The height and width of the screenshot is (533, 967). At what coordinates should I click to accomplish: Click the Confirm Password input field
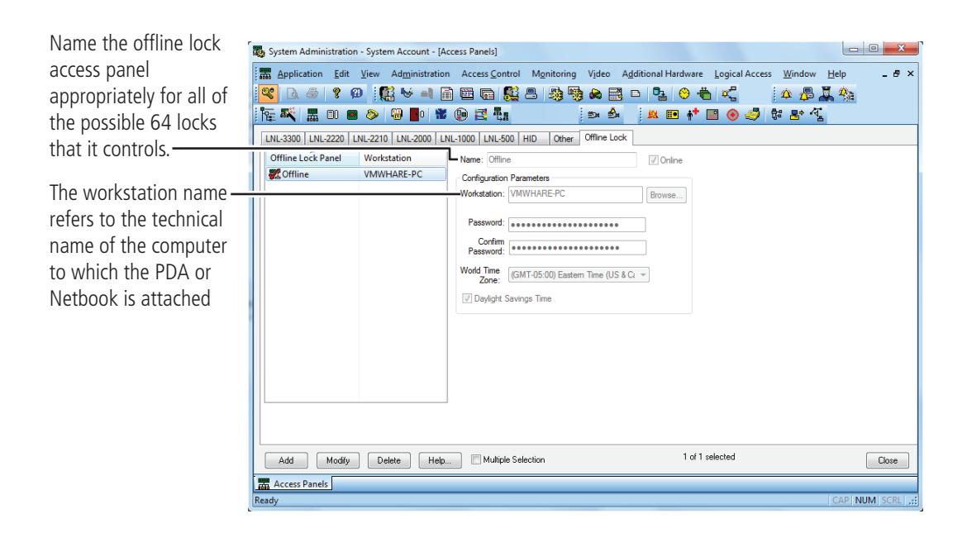577,247
